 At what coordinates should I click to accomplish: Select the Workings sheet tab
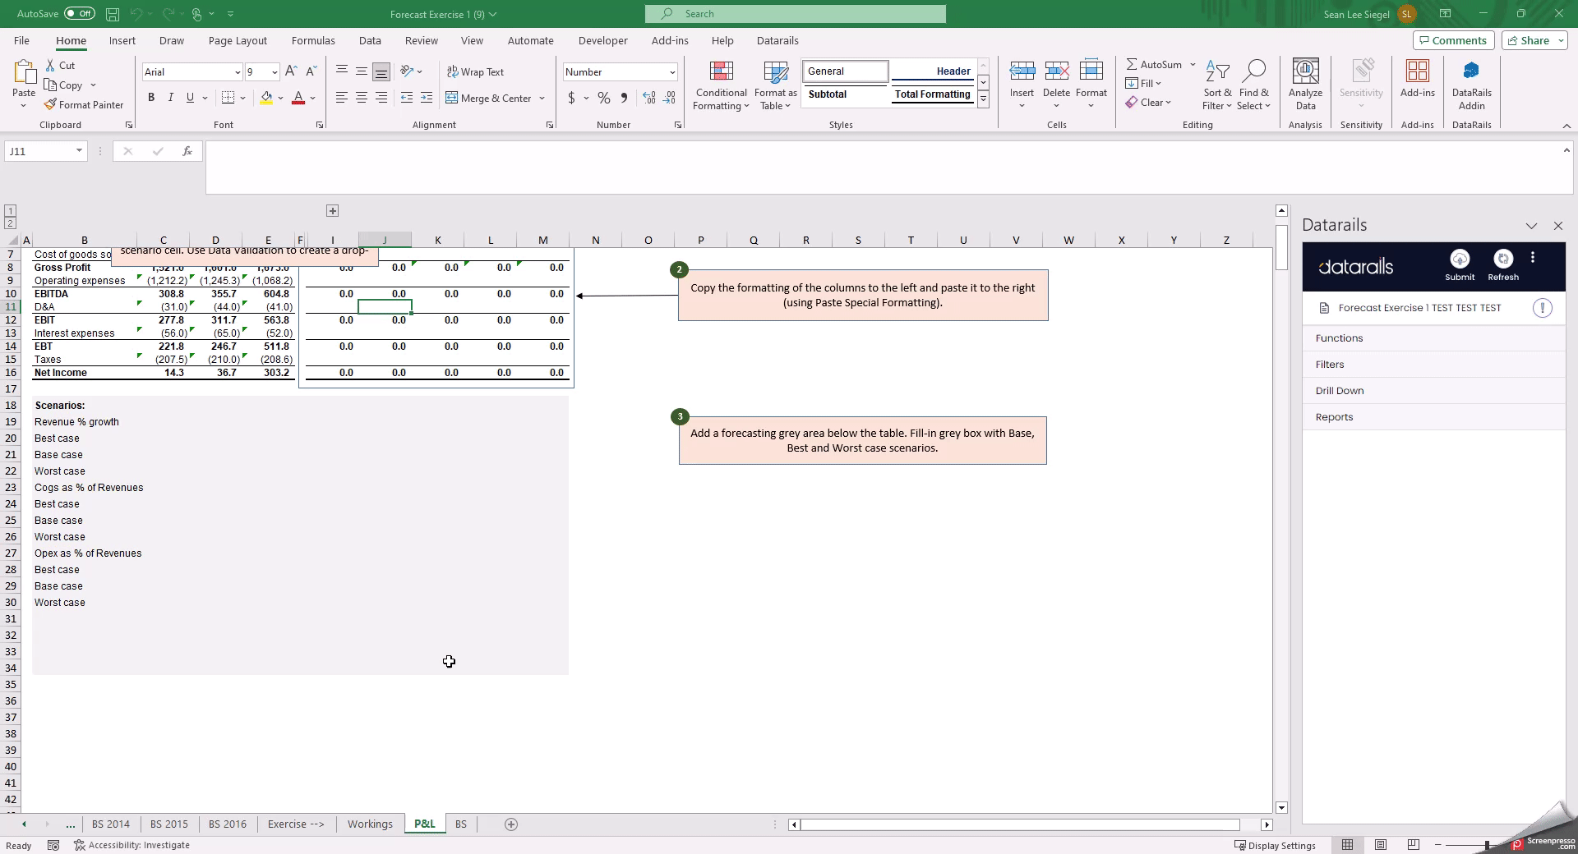coord(370,824)
